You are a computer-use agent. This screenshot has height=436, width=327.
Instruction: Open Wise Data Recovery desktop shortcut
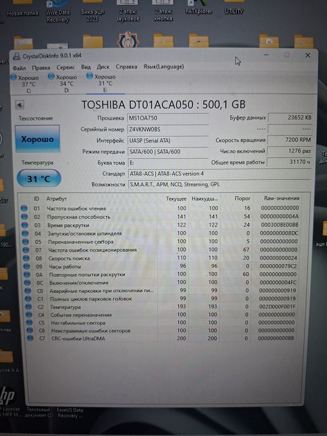click(57, 12)
